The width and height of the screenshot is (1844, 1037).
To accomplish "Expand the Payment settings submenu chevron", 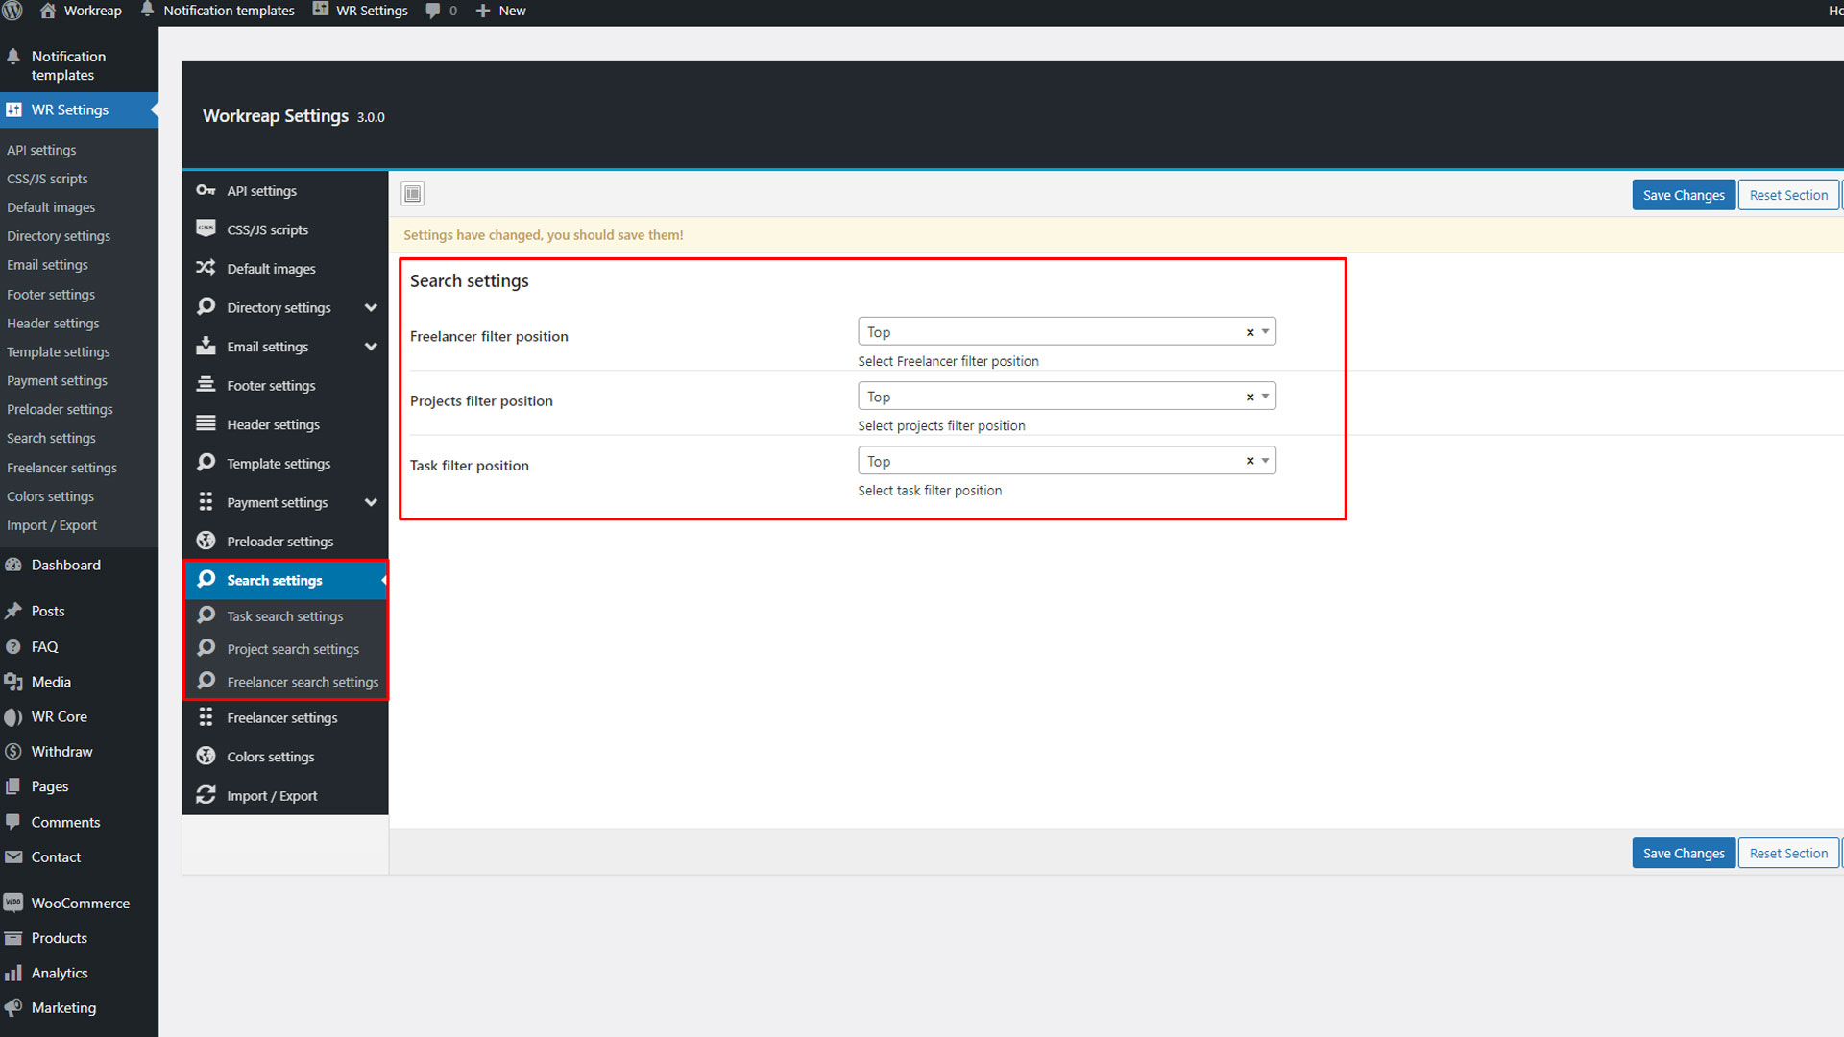I will tap(371, 502).
